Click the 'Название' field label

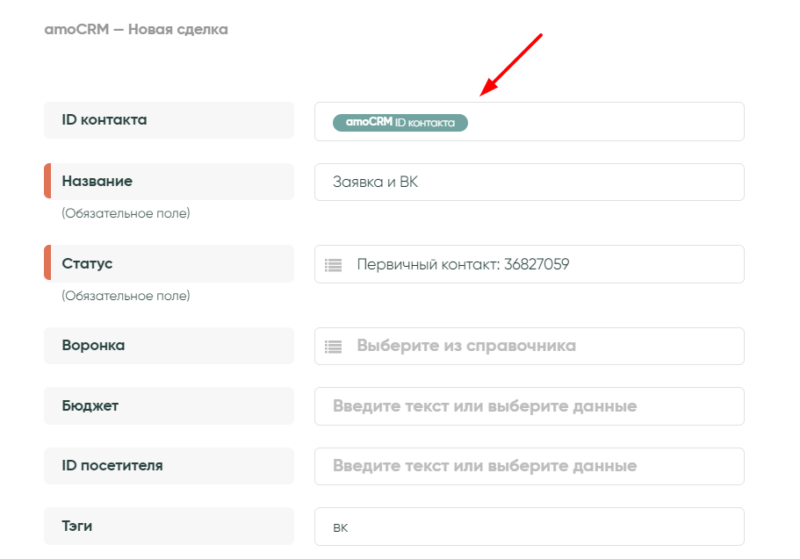97,182
